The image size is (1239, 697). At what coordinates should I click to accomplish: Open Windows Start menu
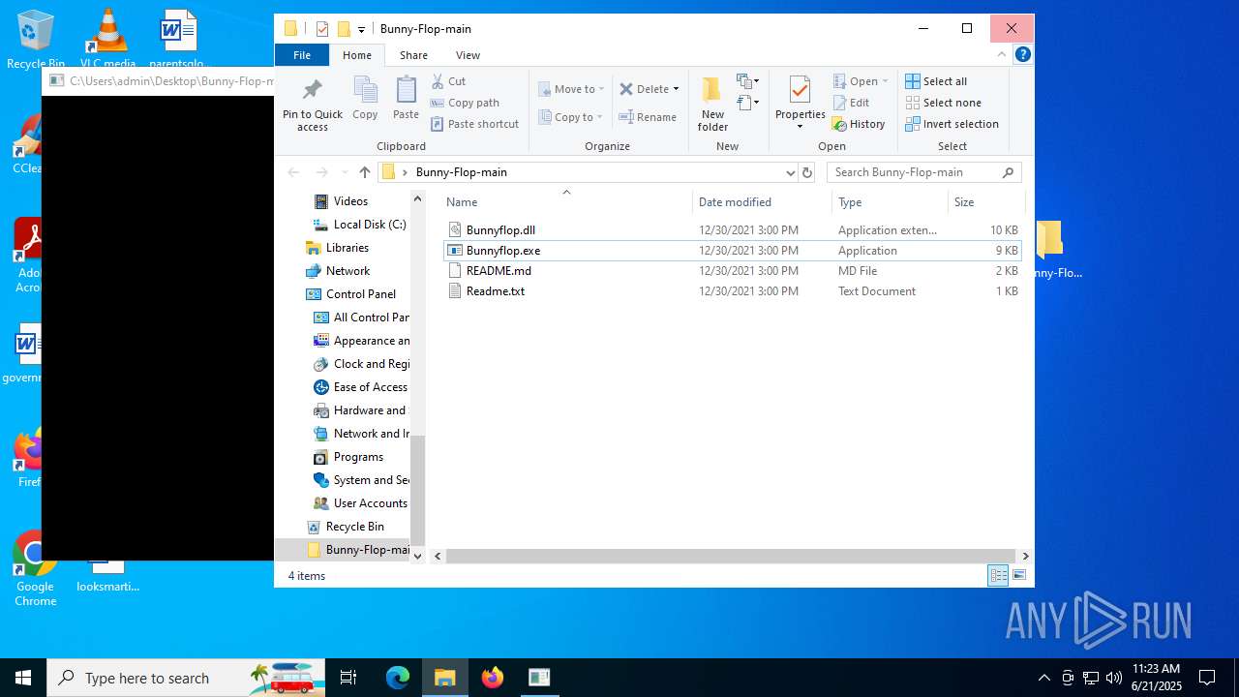(23, 678)
